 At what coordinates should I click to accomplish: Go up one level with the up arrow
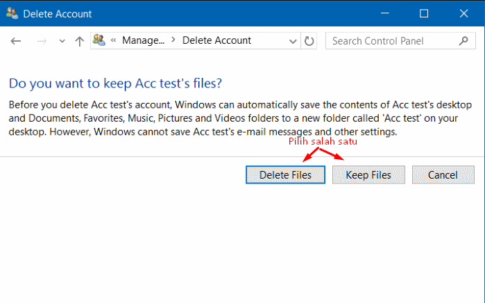coord(79,41)
